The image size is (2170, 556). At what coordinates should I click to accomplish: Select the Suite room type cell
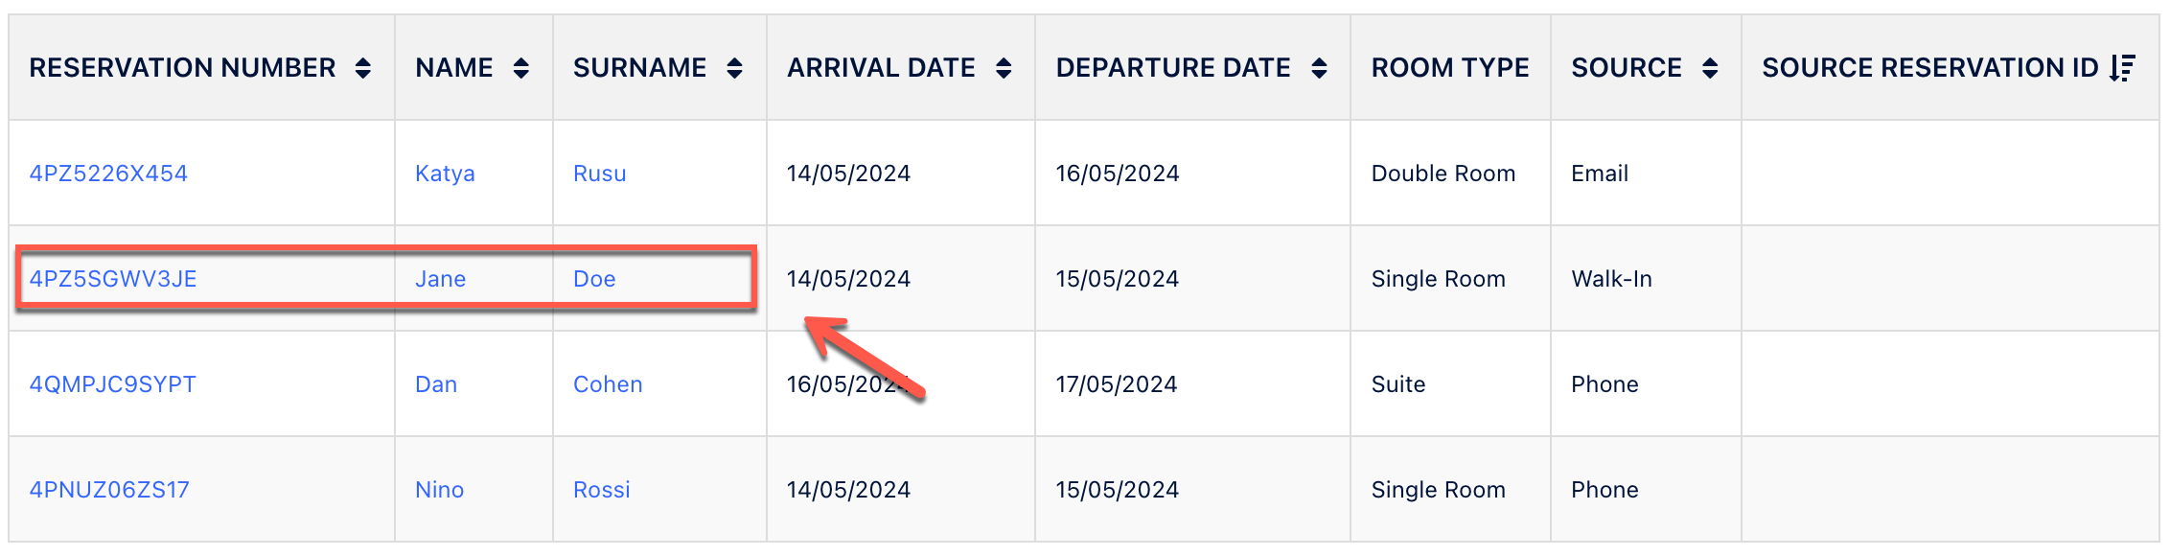1398,384
